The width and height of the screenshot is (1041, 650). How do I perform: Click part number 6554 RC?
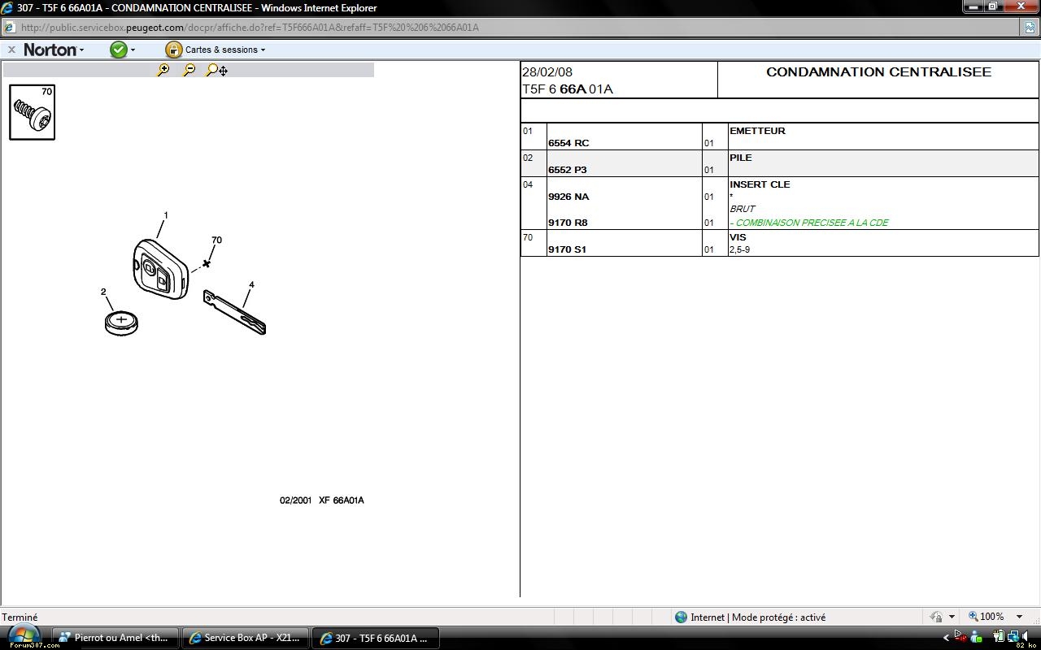(568, 143)
